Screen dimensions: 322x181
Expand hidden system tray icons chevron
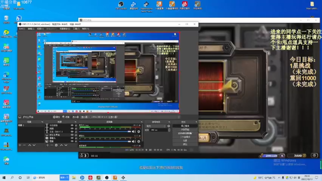coord(279,177)
